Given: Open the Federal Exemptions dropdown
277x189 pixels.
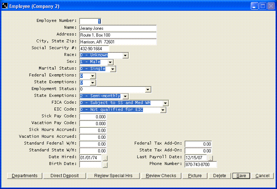Looking at the screenshot, I should [x=93, y=76].
